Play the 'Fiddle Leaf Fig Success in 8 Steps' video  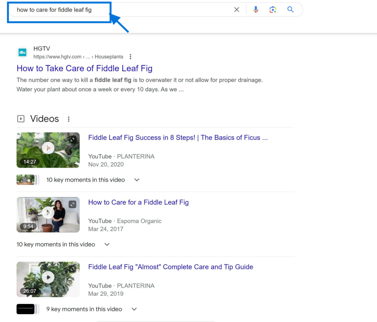48,148
